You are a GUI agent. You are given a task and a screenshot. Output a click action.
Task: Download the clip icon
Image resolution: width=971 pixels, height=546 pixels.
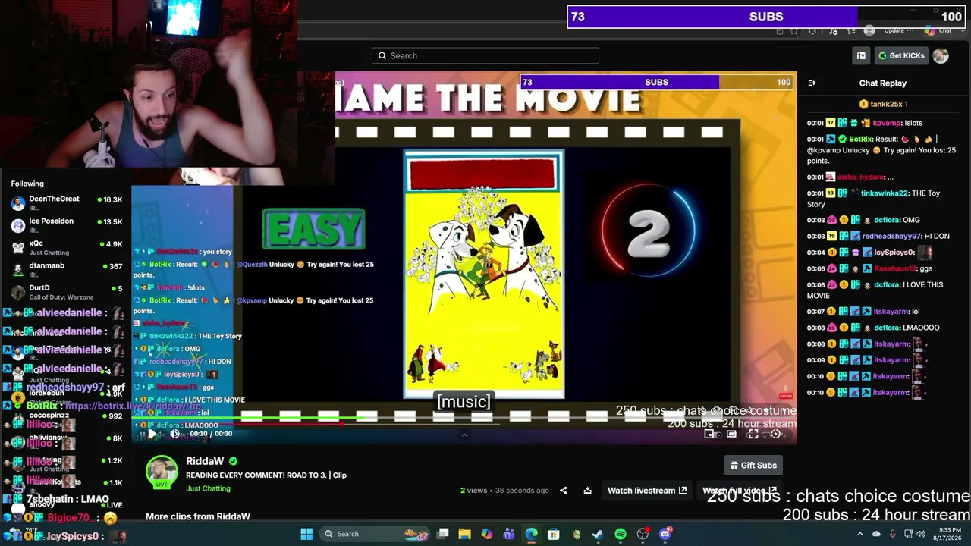[587, 491]
